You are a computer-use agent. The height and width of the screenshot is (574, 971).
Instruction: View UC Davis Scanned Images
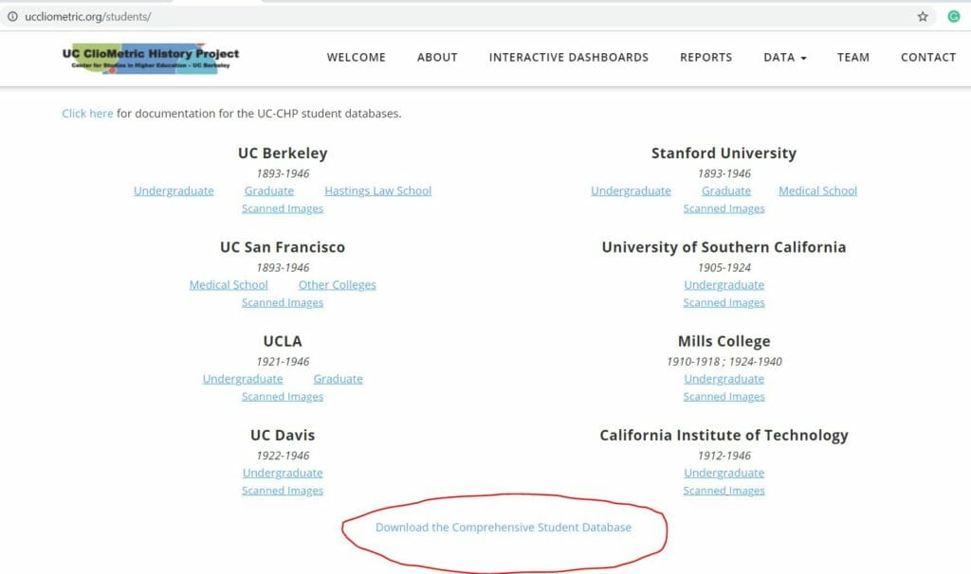click(283, 491)
